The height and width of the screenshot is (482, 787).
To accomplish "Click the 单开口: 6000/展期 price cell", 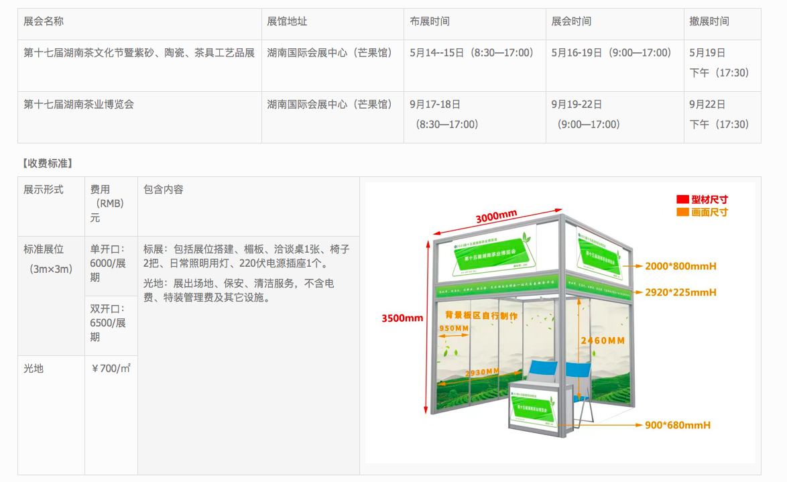I will pyautogui.click(x=111, y=265).
